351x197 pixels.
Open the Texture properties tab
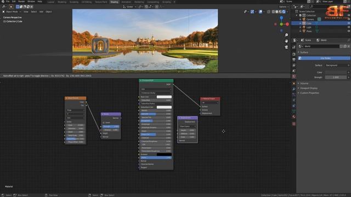point(294,124)
